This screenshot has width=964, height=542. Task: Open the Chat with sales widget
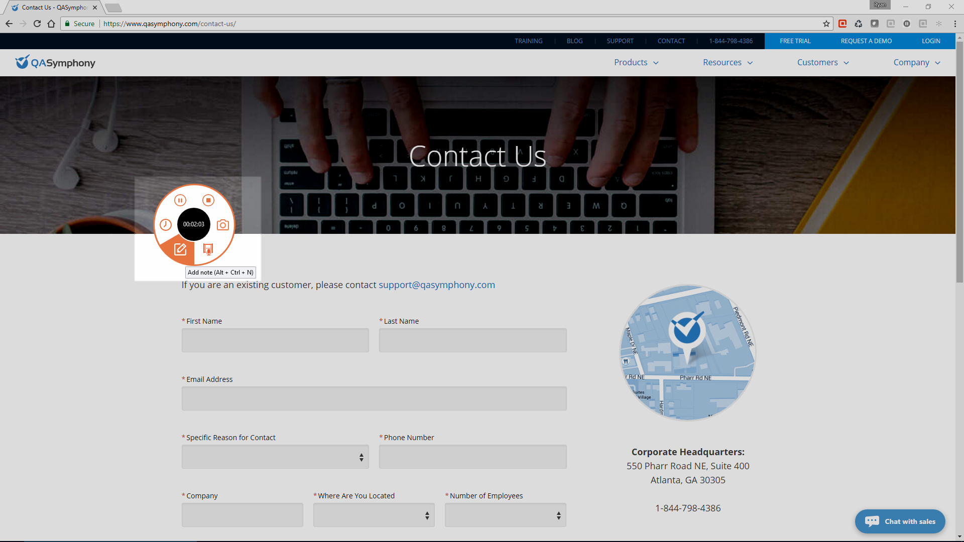tap(900, 521)
